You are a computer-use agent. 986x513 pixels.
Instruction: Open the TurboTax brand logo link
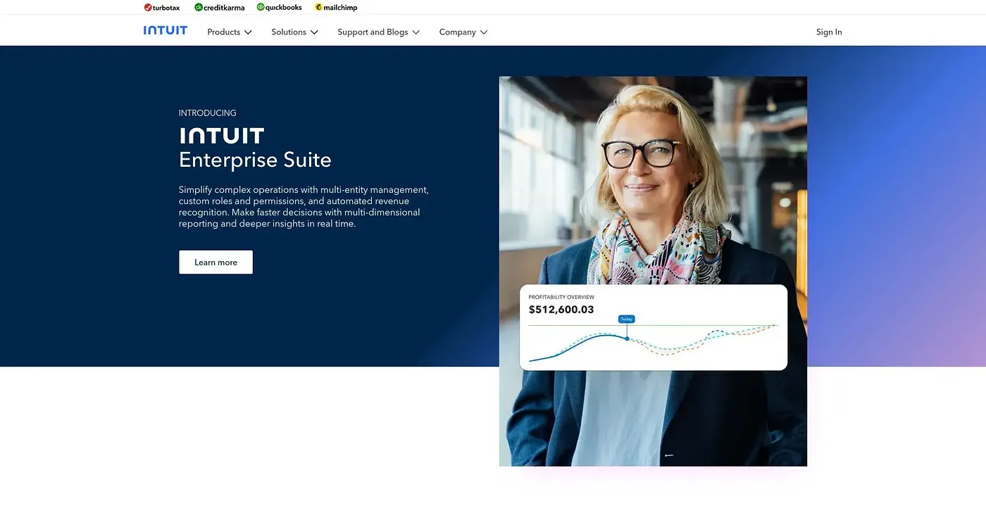pyautogui.click(x=161, y=7)
